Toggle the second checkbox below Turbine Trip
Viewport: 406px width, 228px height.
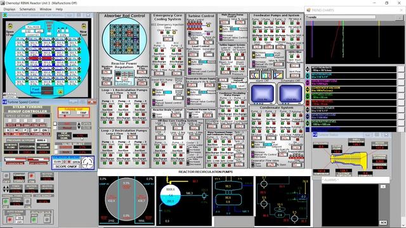[55, 128]
